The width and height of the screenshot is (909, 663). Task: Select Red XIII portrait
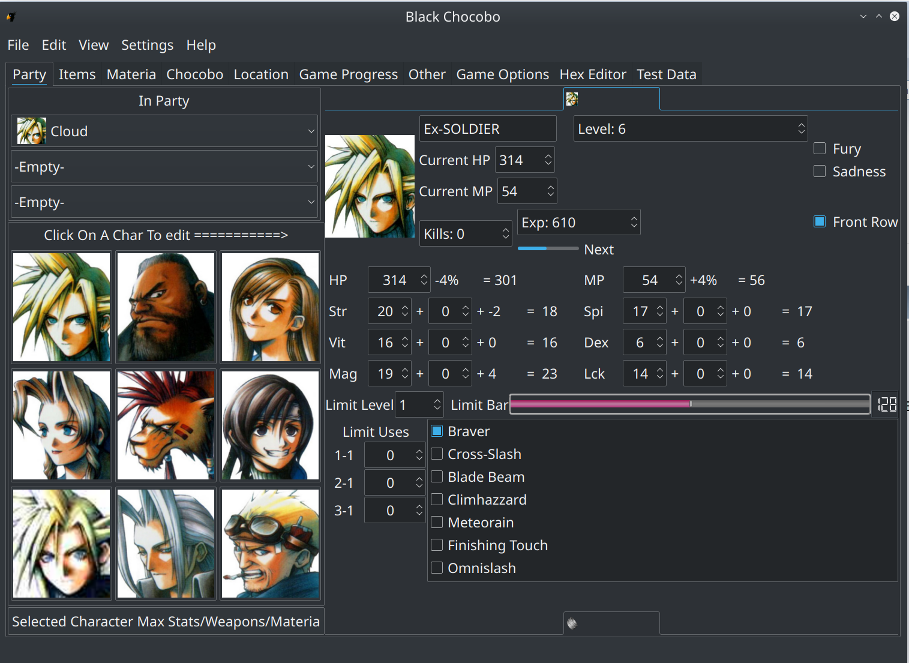tap(166, 425)
